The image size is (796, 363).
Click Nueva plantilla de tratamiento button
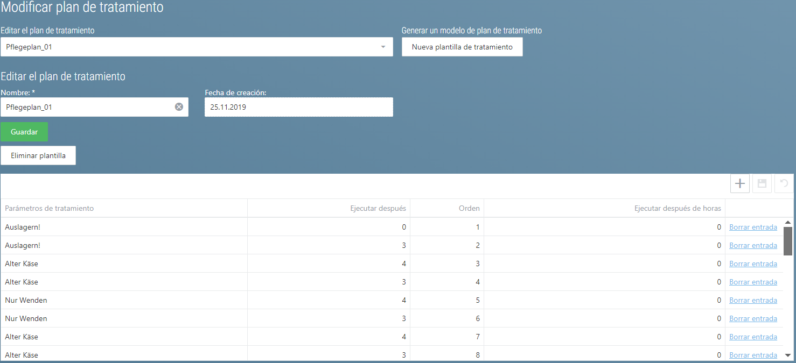(462, 47)
